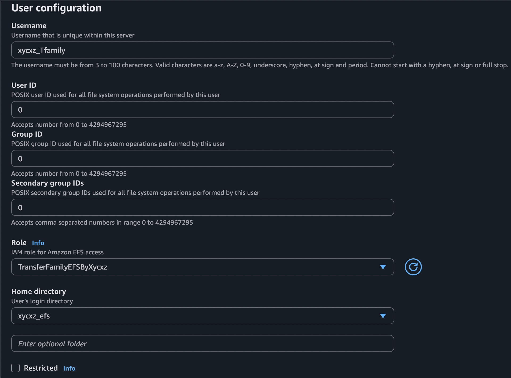The width and height of the screenshot is (511, 378).
Task: Click the Username input field
Action: pos(202,50)
